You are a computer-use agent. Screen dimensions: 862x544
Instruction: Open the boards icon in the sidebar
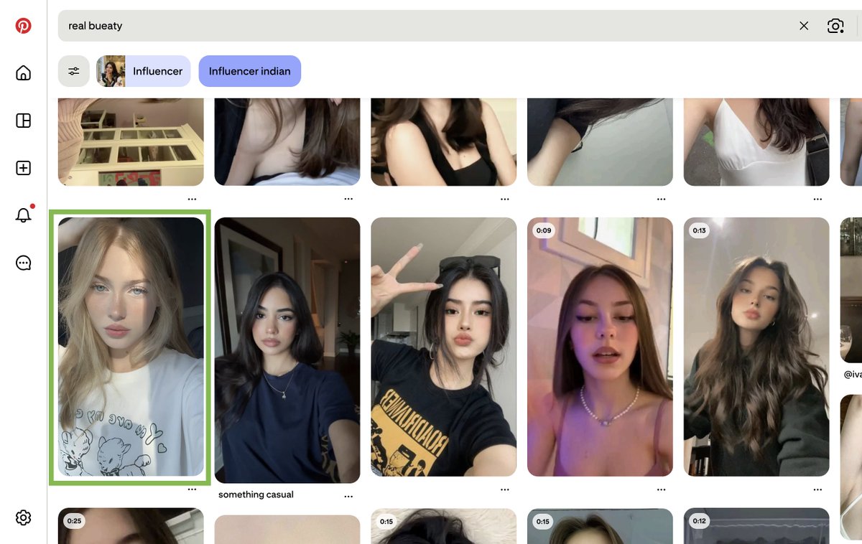24,121
